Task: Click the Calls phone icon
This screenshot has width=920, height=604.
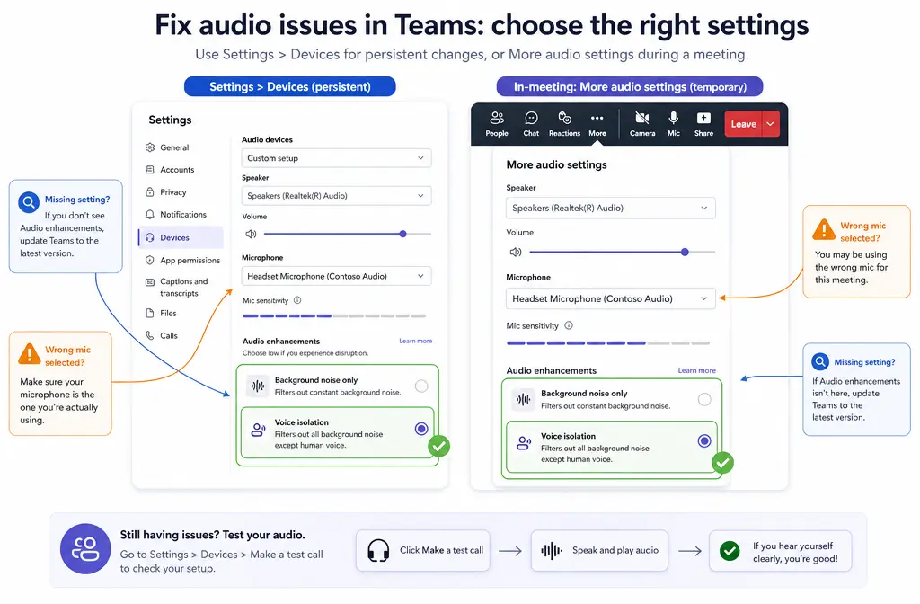Action: [150, 335]
